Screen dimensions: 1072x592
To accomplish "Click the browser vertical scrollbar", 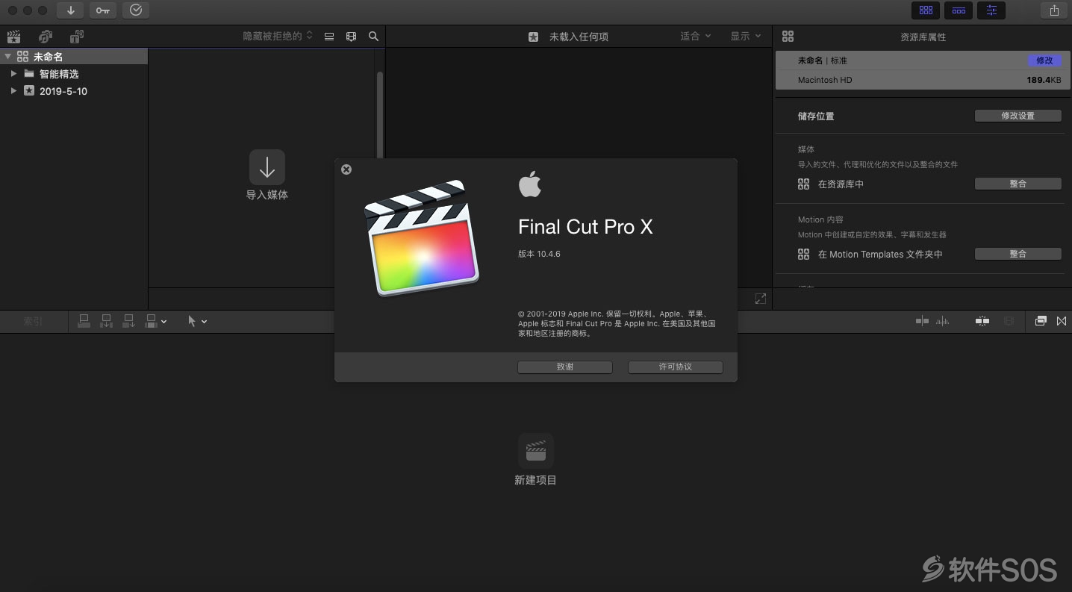I will 379,115.
